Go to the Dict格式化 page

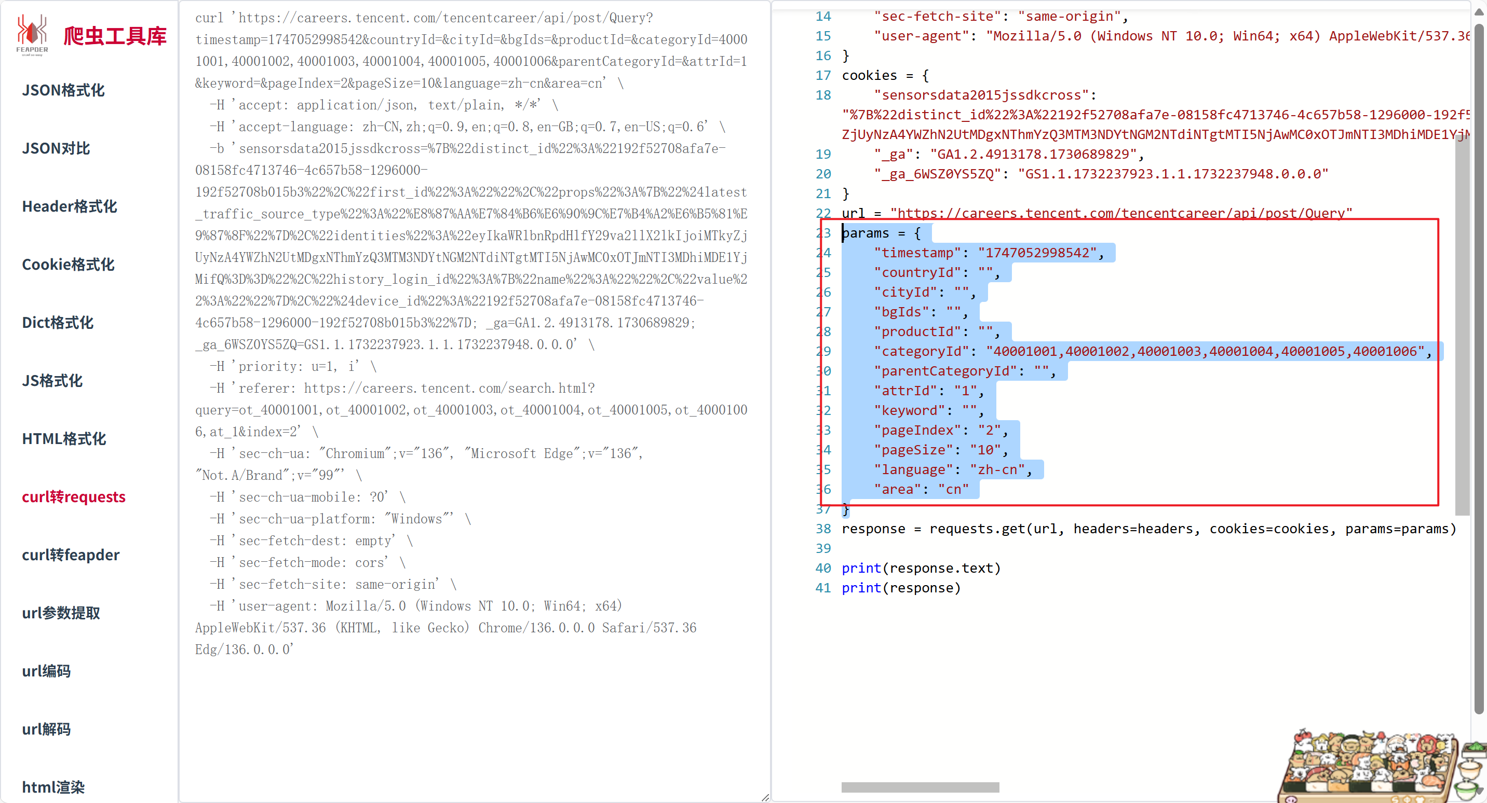click(x=58, y=323)
